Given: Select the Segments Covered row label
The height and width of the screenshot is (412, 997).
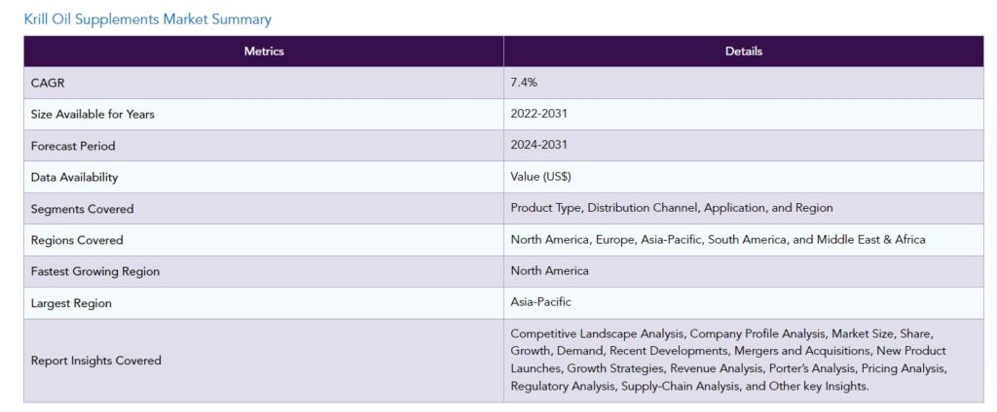Looking at the screenshot, I should 82,208.
